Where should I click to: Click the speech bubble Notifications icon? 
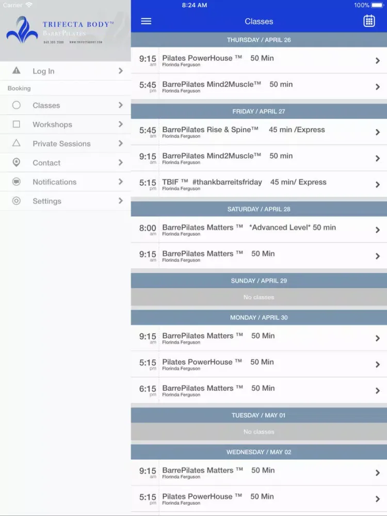[17, 182]
